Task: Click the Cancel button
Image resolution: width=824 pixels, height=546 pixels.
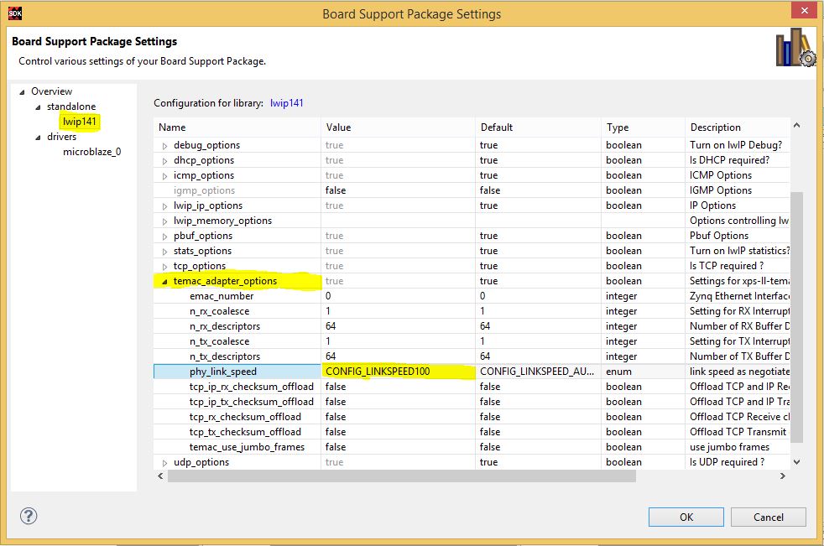Action: click(x=769, y=517)
